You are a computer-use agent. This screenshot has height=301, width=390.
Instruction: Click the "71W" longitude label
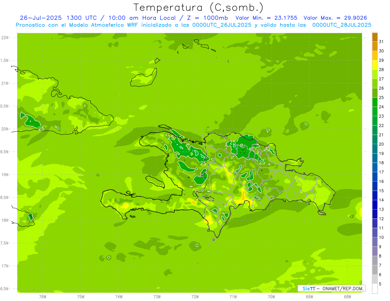[233, 297]
